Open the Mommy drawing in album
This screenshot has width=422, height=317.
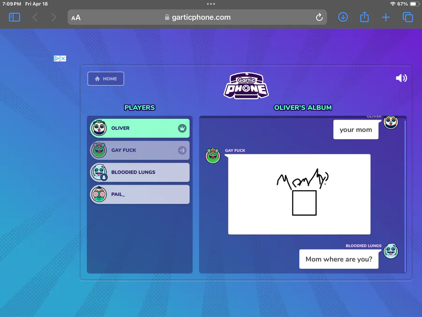(299, 194)
